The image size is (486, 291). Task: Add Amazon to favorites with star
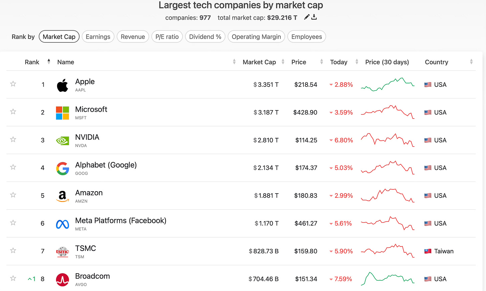13,195
